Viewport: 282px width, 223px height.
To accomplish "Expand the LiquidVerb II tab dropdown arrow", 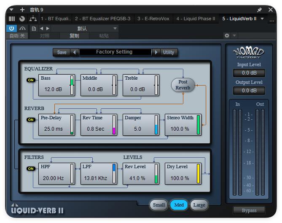I will 262,19.
